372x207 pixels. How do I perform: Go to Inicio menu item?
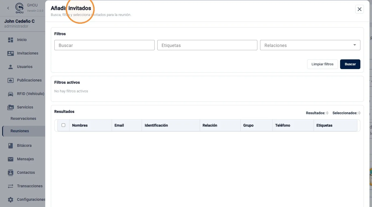pos(22,40)
